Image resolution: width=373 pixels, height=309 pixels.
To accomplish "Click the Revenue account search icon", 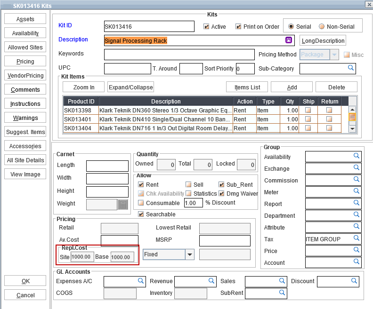I will tap(211, 281).
